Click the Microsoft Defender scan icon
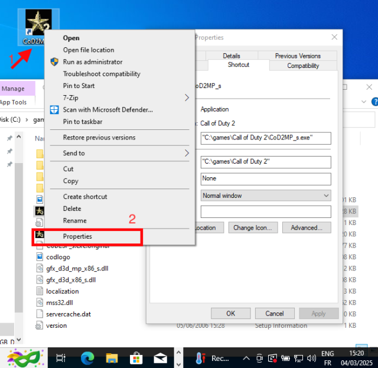This screenshot has height=368, width=378. (54, 110)
